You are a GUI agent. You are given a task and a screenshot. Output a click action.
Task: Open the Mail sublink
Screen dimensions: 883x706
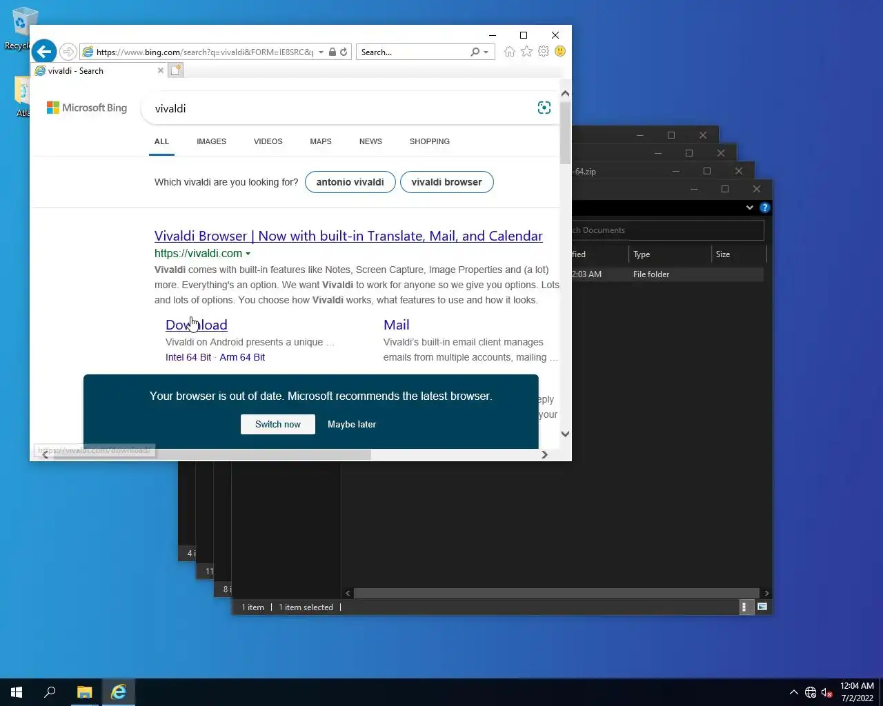396,325
